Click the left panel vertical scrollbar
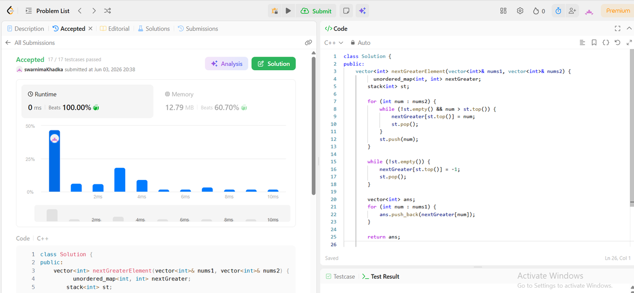The width and height of the screenshot is (634, 293). tap(313, 125)
